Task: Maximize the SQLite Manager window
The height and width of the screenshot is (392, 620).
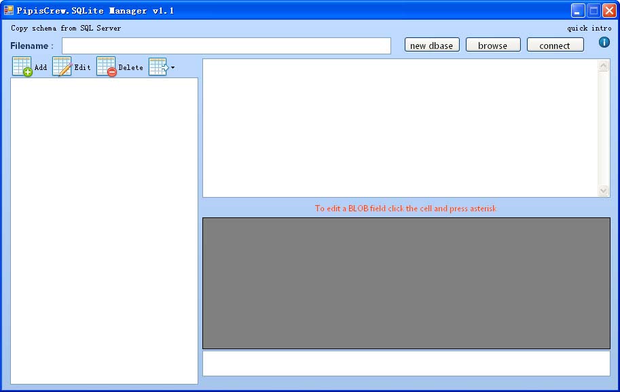Action: [594, 10]
